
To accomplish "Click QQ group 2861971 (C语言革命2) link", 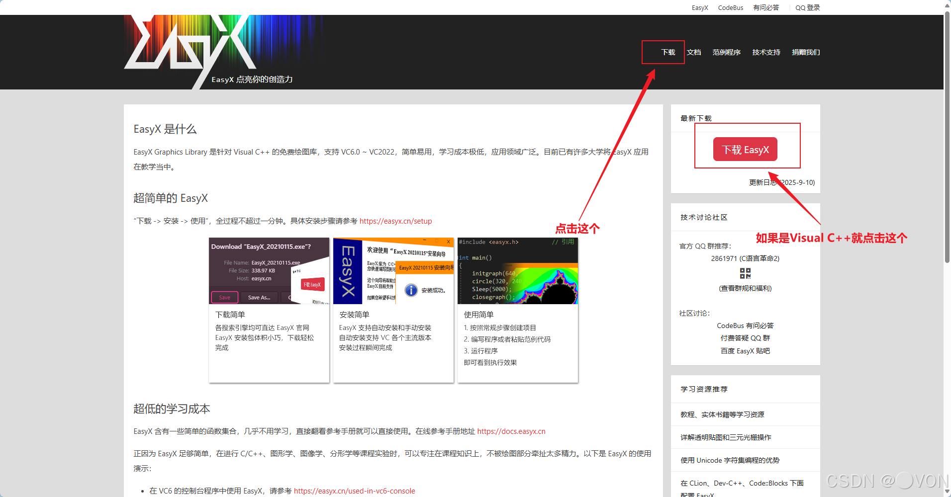I will [745, 258].
